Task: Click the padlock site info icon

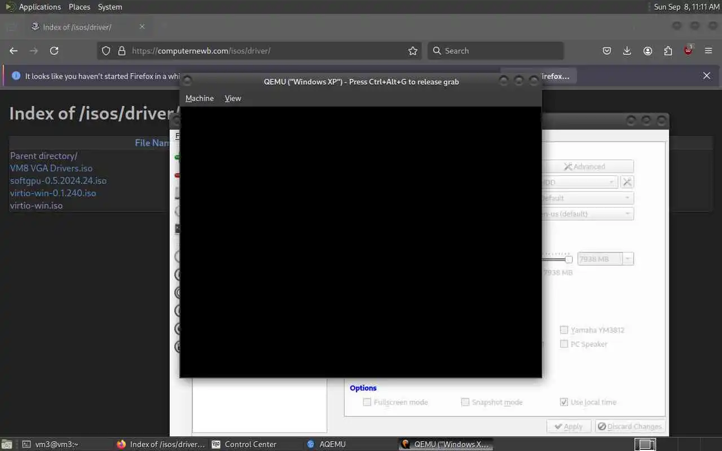Action: click(121, 51)
